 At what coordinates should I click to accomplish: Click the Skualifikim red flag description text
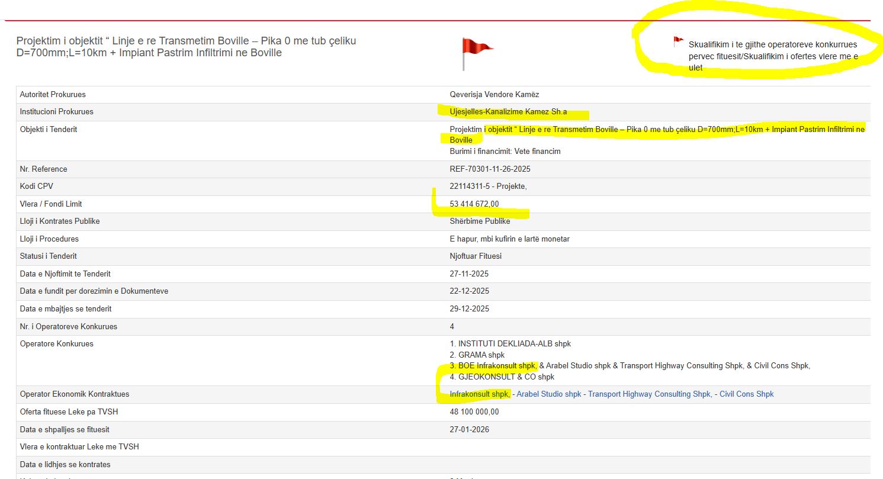772,56
